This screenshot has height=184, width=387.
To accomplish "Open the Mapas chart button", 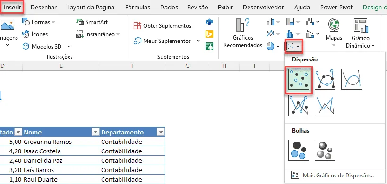I will [334, 33].
